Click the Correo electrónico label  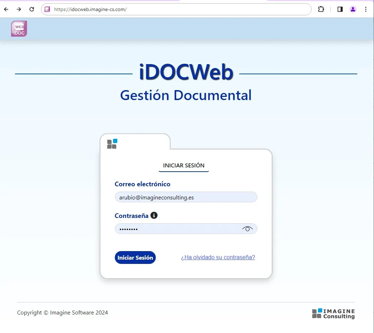[x=142, y=184]
